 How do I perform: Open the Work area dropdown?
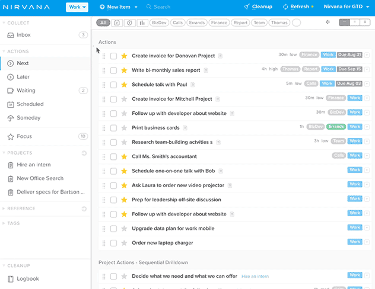pyautogui.click(x=77, y=7)
